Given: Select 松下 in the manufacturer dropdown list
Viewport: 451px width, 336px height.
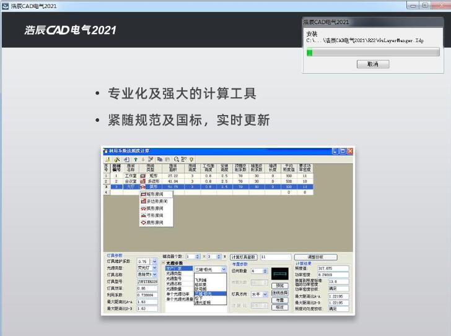Looking at the screenshot, I should [210, 298].
